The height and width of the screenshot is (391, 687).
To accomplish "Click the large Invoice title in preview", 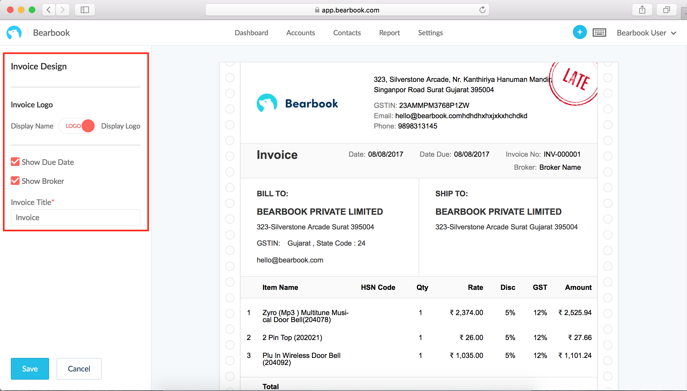I will click(277, 155).
